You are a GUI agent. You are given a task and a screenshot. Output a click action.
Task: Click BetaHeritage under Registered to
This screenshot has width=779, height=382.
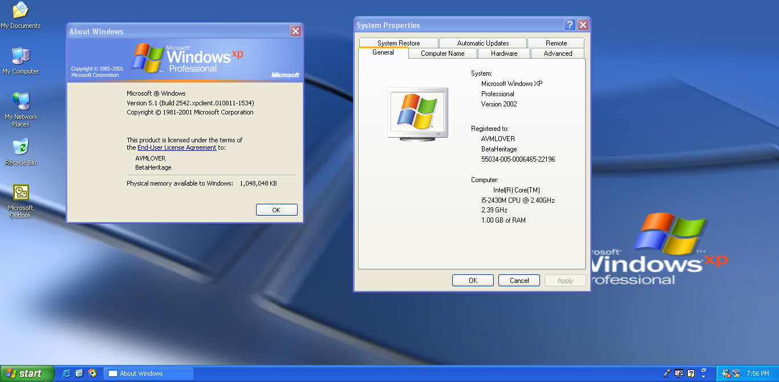(x=500, y=149)
